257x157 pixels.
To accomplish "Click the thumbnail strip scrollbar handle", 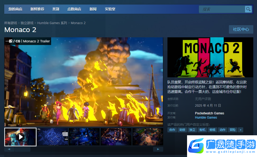I will (x=23, y=149).
